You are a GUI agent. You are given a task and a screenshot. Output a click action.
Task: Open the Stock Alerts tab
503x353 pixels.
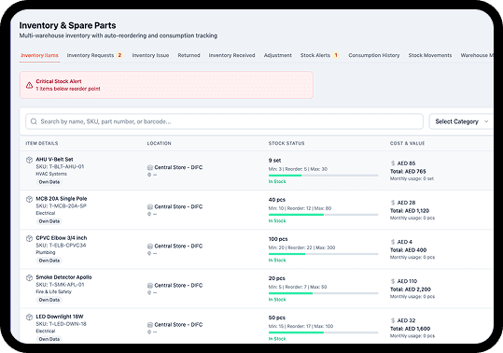(x=319, y=55)
